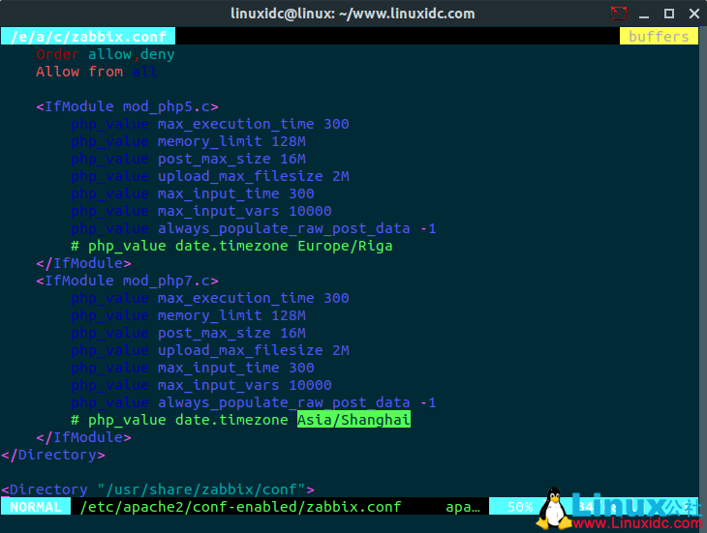Click the 'Allow from all' line
Image resolution: width=707 pixels, height=533 pixels.
click(96, 72)
